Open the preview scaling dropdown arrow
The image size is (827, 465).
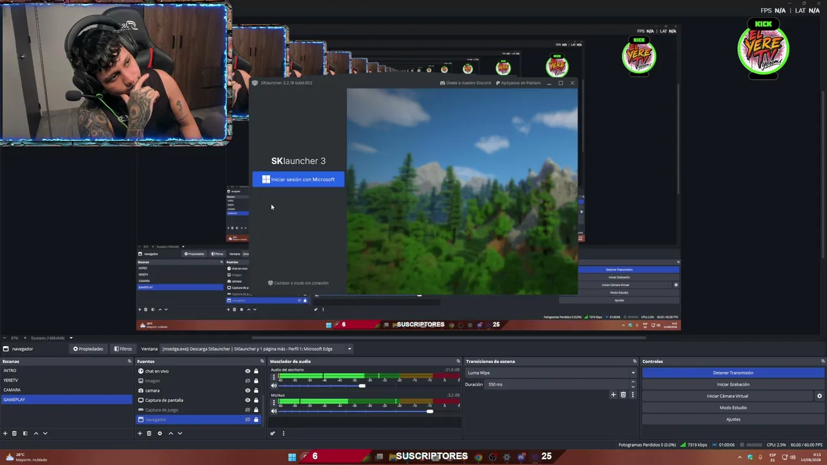pyautogui.click(x=71, y=338)
